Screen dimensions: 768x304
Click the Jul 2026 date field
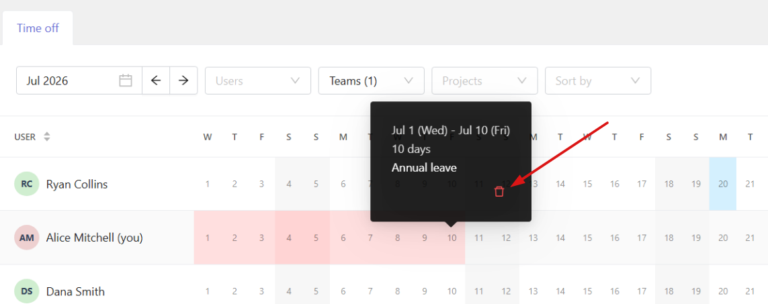(x=79, y=81)
